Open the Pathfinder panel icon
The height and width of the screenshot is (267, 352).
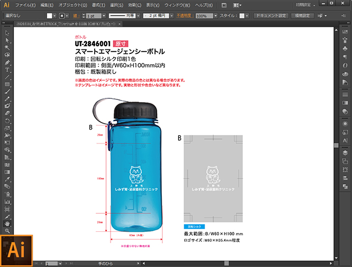coord(345,187)
